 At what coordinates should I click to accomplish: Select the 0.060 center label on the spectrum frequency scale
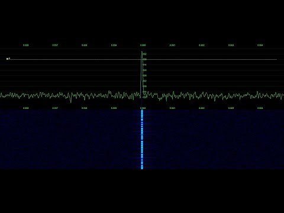pyautogui.click(x=143, y=46)
